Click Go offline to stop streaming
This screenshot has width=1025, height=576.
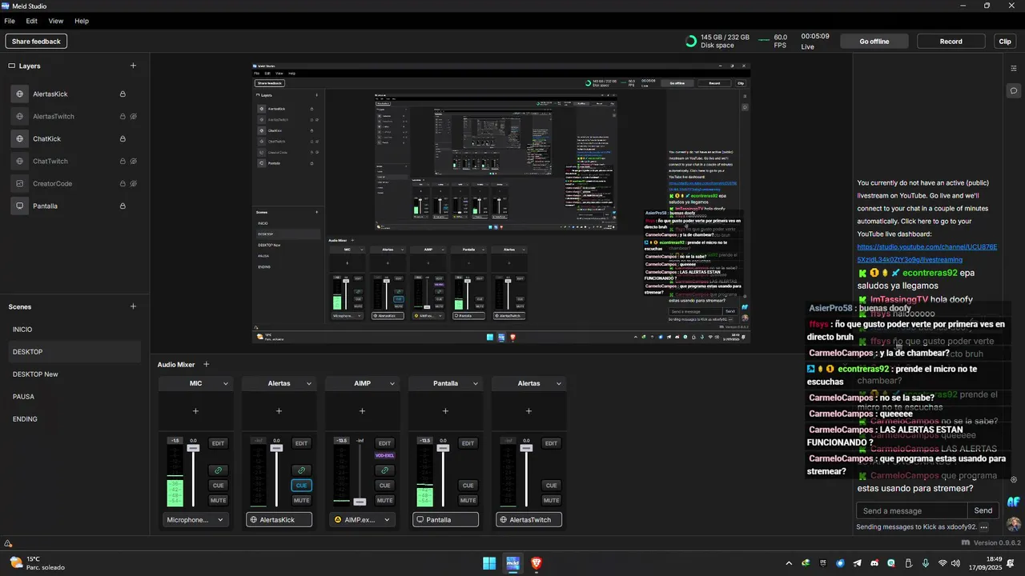pos(874,41)
